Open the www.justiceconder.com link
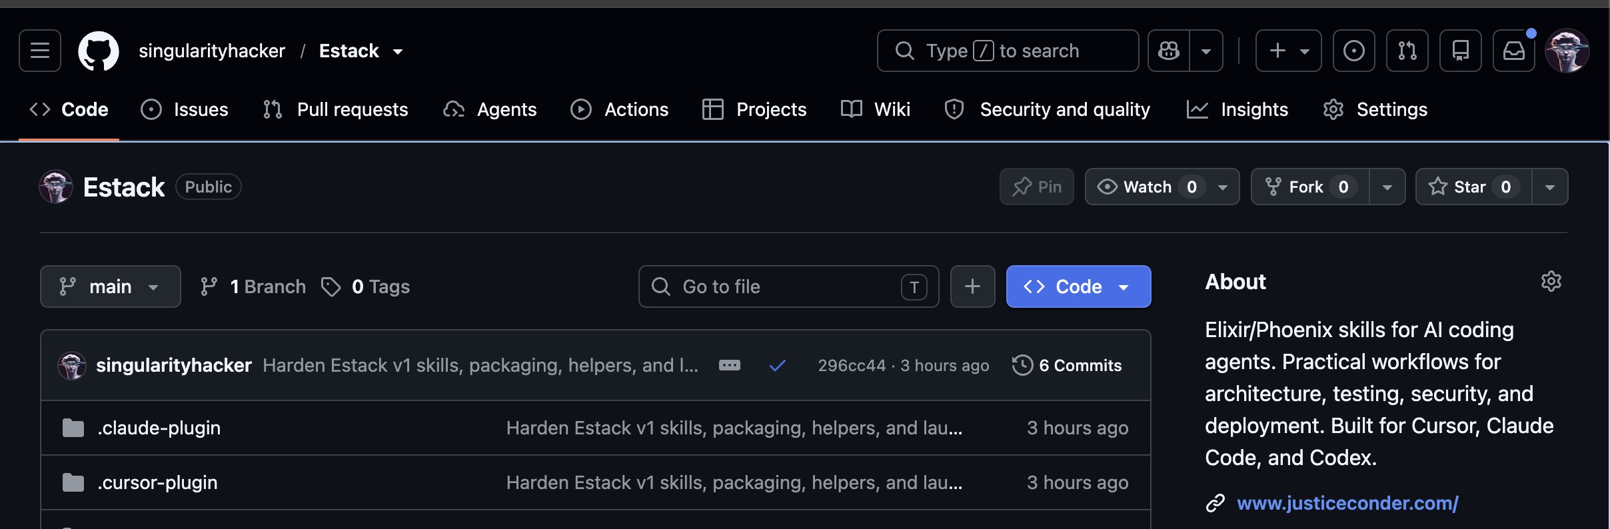Image resolution: width=1610 pixels, height=529 pixels. tap(1347, 503)
